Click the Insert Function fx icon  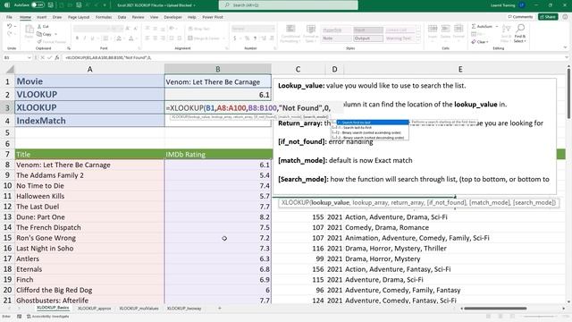click(57, 57)
